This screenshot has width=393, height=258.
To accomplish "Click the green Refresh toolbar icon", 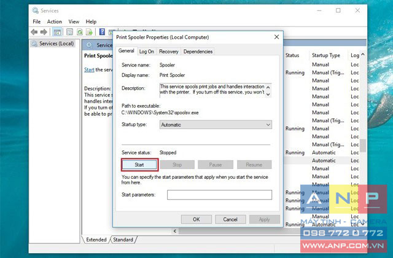I will [80, 32].
